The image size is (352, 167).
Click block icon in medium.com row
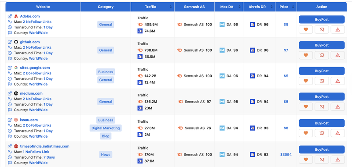tap(322, 107)
